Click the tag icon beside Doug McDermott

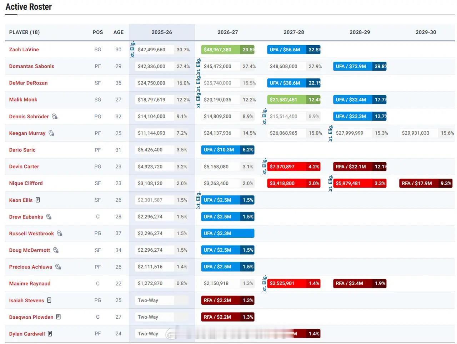[56, 250]
